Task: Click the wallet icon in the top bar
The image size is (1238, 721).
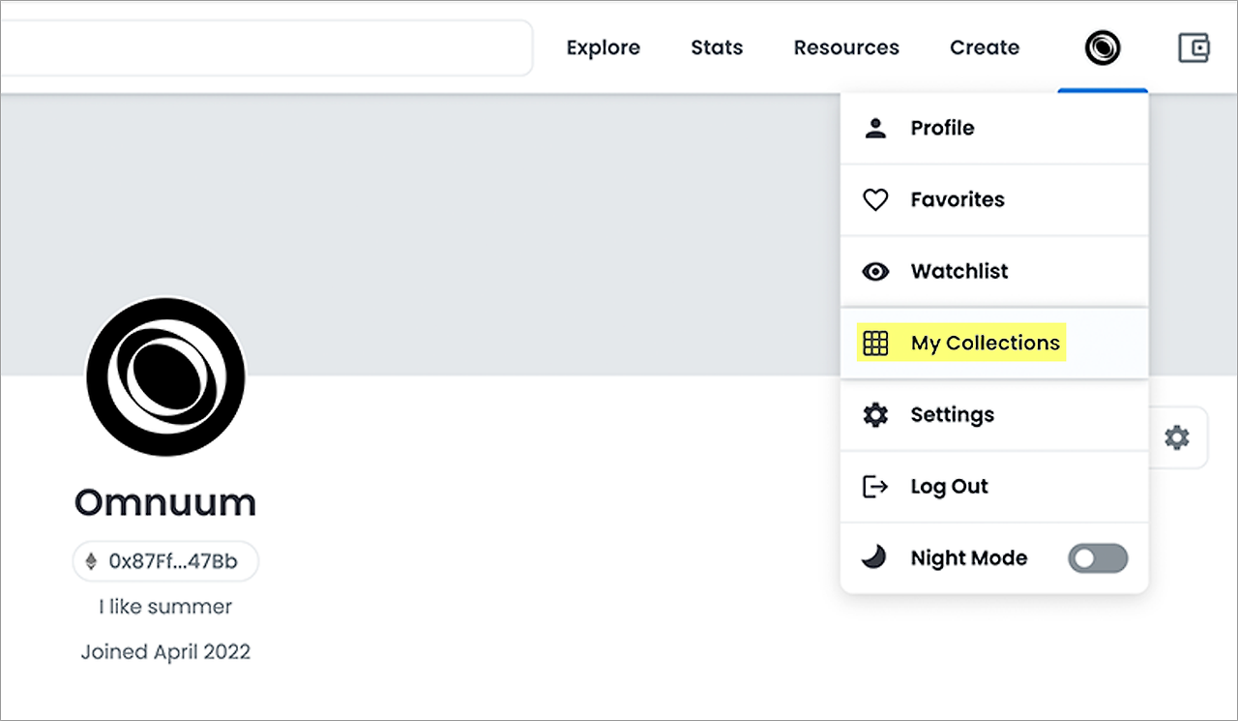Action: click(x=1194, y=47)
